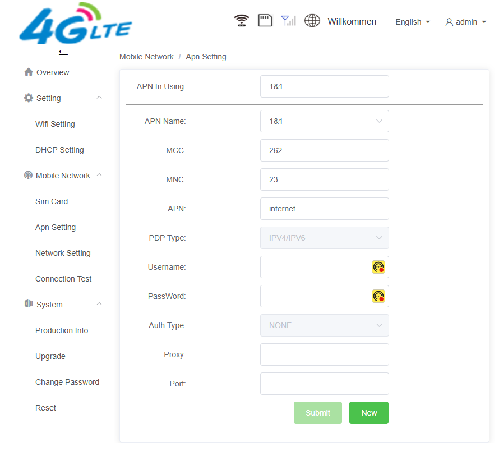
Task: Click the WiFi status icon in header
Action: pyautogui.click(x=242, y=21)
